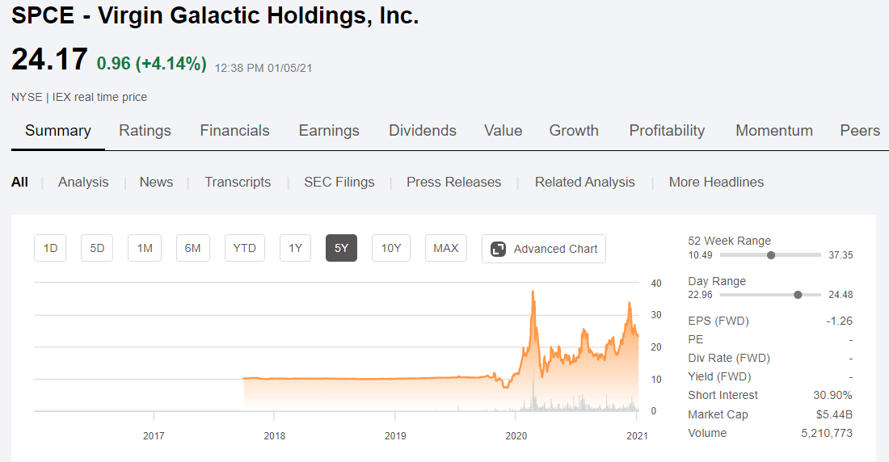This screenshot has height=462, width=889.
Task: Switch to the Growth tab
Action: tap(574, 131)
